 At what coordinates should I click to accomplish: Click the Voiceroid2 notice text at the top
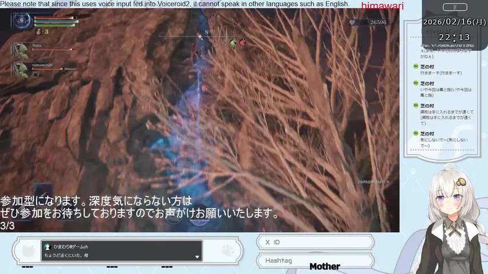click(174, 4)
